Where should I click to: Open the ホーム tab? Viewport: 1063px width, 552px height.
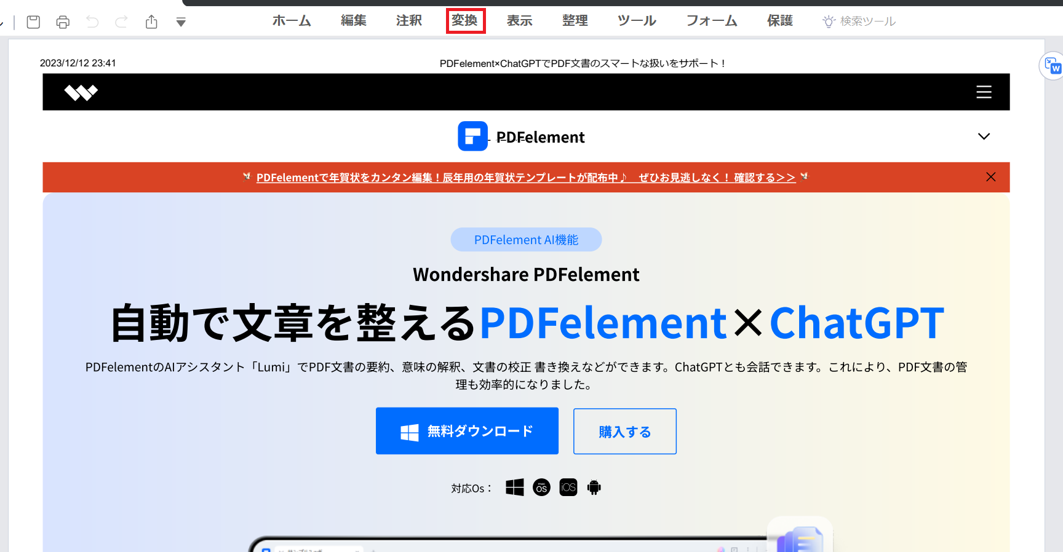pyautogui.click(x=292, y=21)
